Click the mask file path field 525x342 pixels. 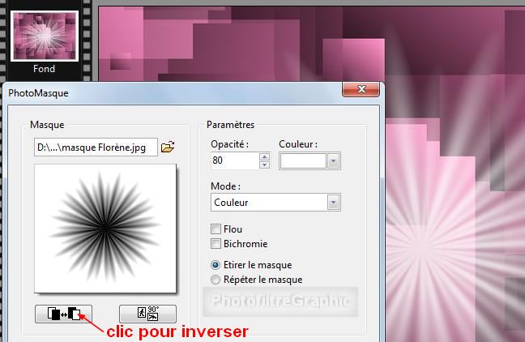96,147
